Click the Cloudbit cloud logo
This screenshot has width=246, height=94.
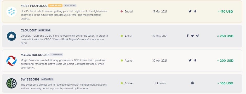pyautogui.click(x=12, y=36)
